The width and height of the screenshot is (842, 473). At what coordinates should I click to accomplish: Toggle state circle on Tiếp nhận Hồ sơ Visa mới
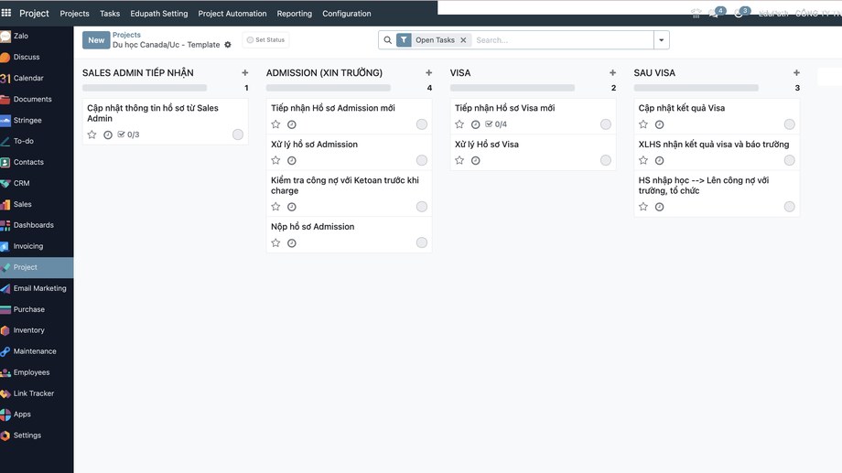(x=605, y=124)
